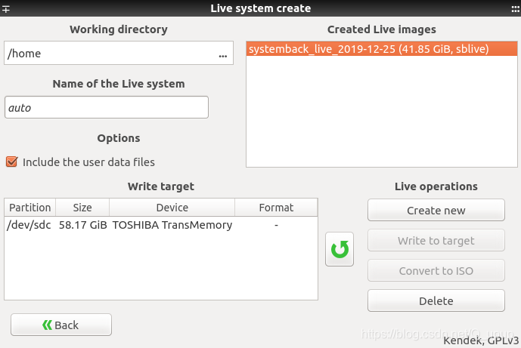Delete the selected Live image
This screenshot has height=348, width=521.
[x=436, y=301]
